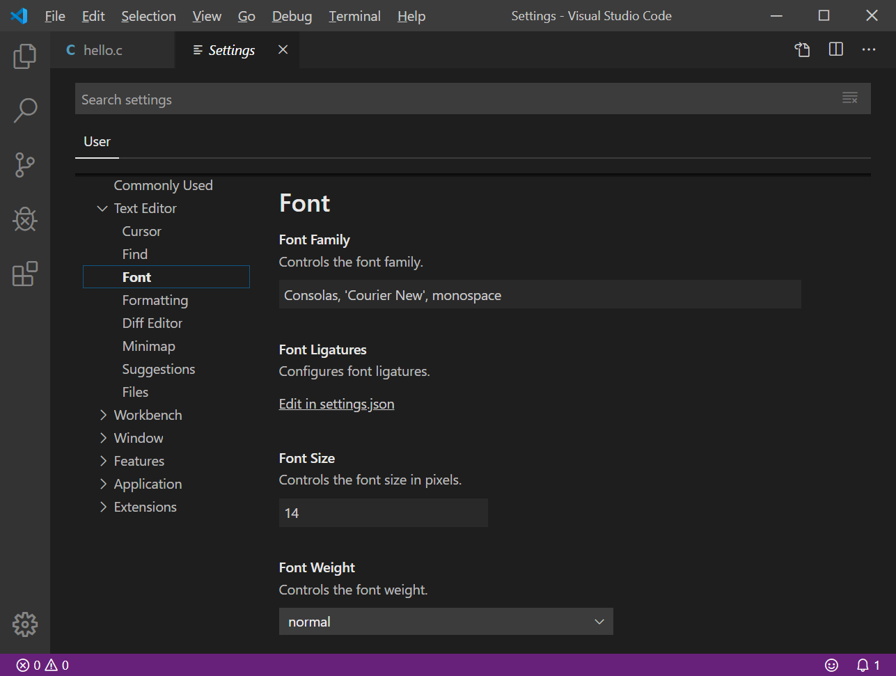Split the editor to the right
Viewport: 896px width, 676px height.
(836, 49)
